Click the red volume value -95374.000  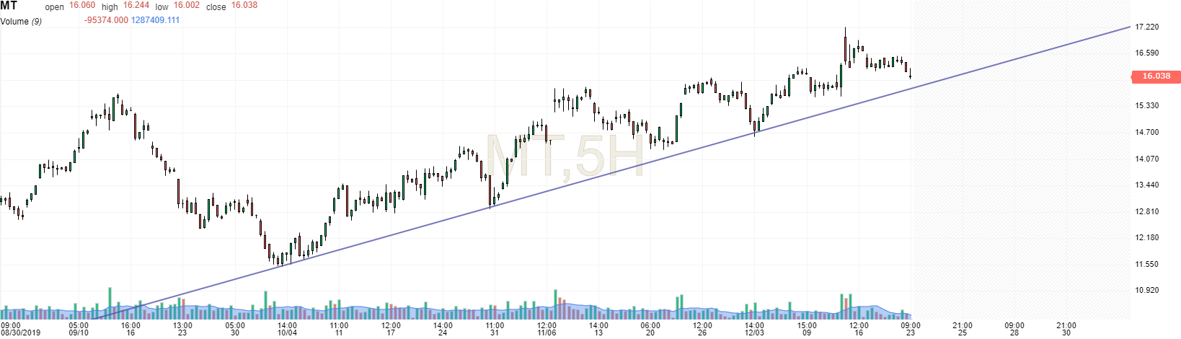(106, 20)
